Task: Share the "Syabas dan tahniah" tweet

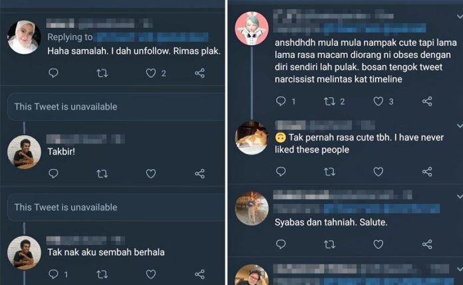Action: coord(427,244)
